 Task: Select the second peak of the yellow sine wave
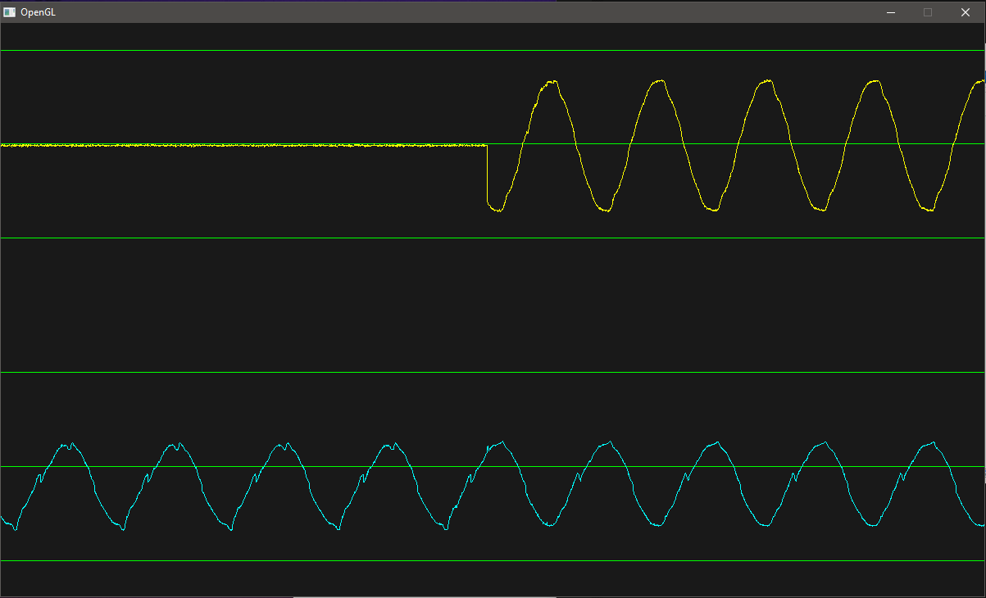coord(658,81)
